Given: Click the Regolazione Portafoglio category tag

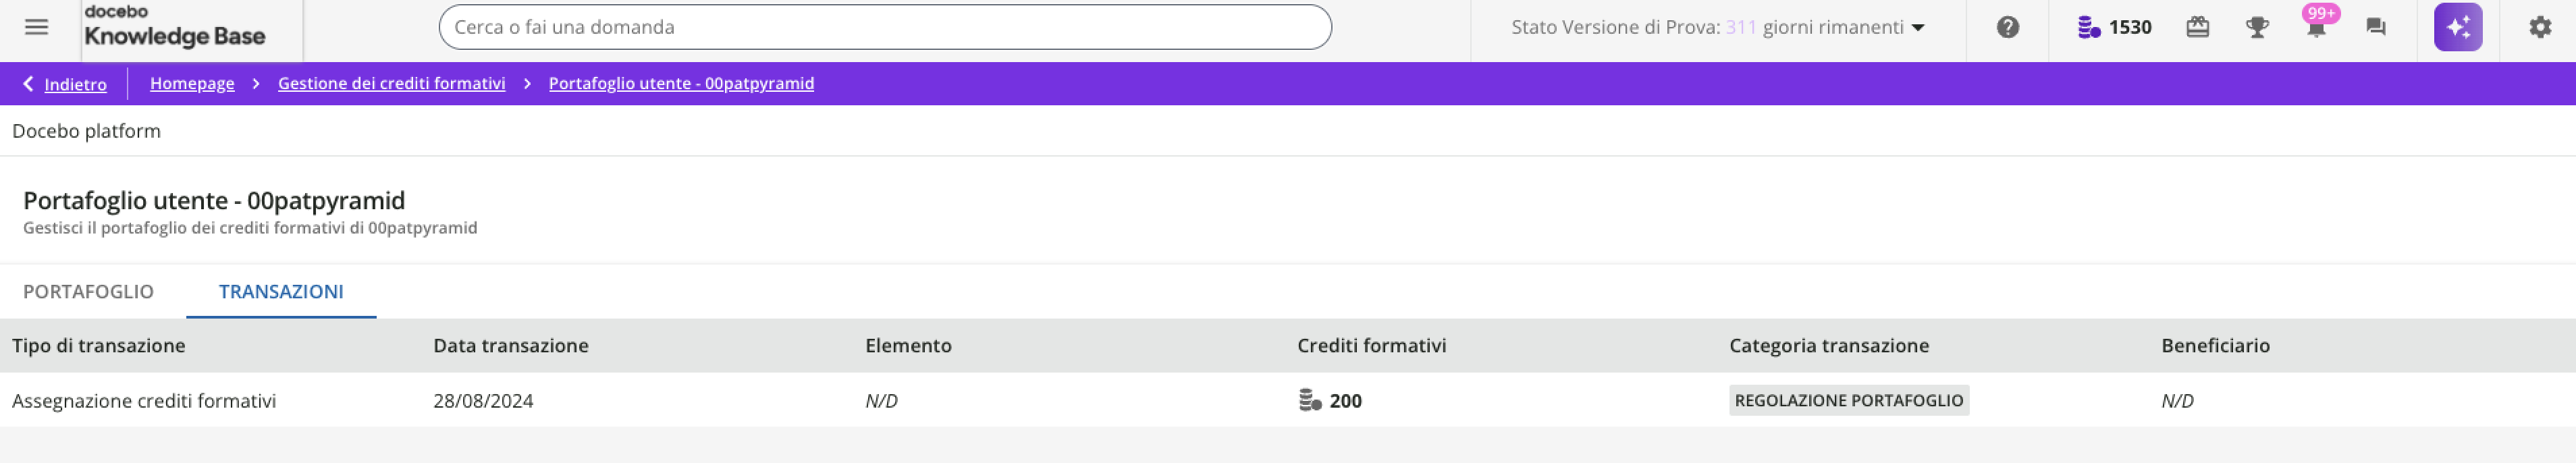Looking at the screenshot, I should tap(1848, 400).
